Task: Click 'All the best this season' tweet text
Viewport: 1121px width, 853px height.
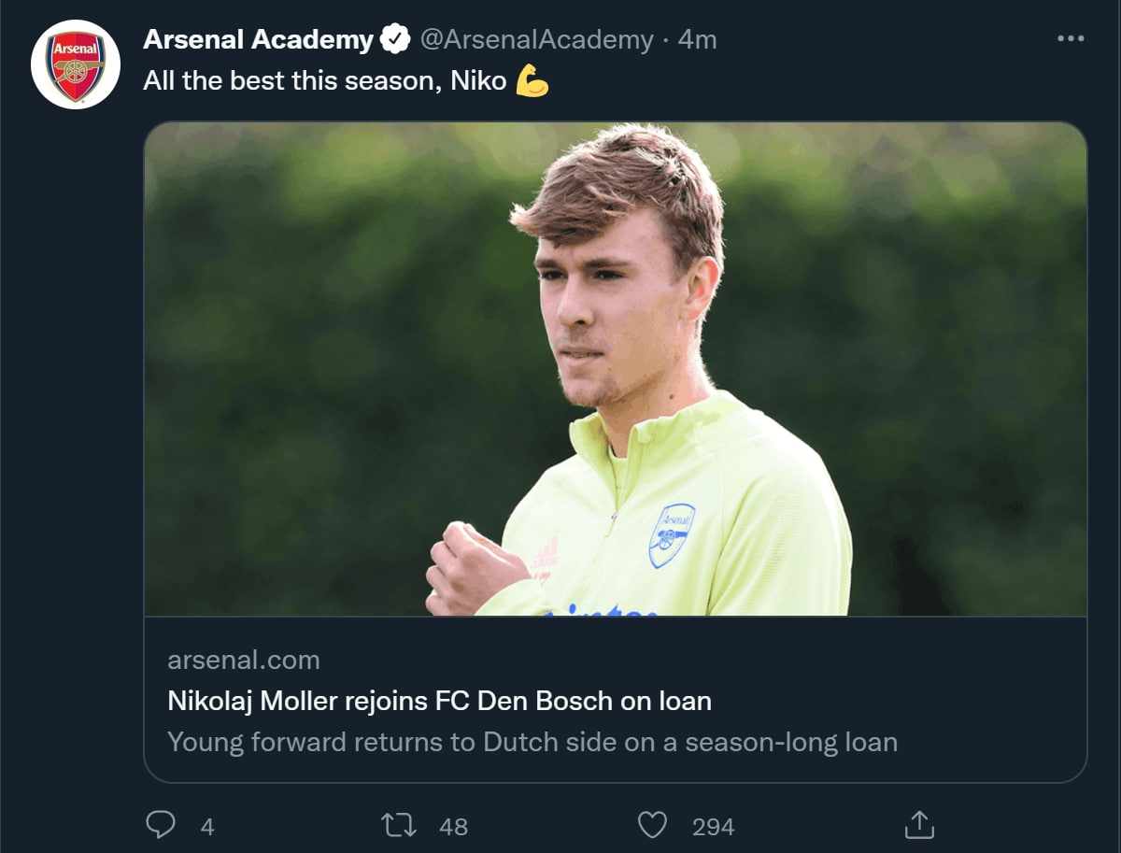Action: coord(324,81)
